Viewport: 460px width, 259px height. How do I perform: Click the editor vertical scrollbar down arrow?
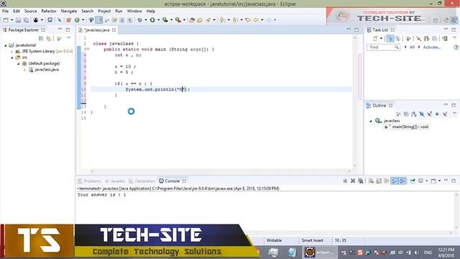click(354, 165)
